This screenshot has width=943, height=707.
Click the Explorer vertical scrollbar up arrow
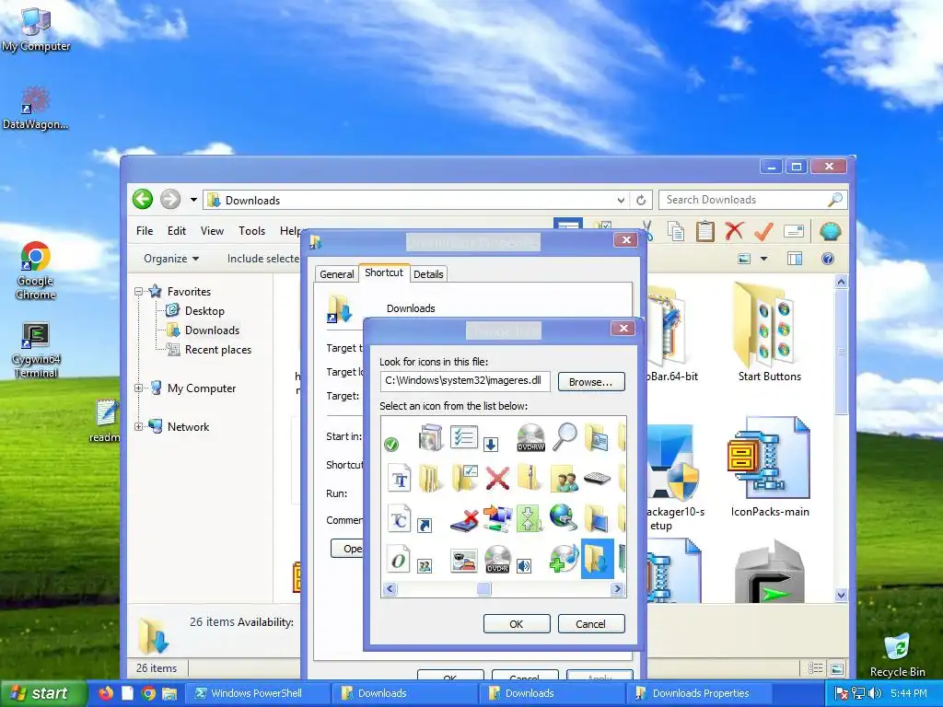pyautogui.click(x=841, y=282)
